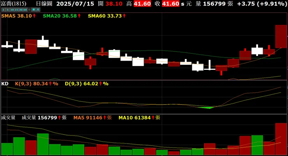Click the stock name 富喬(1815)

coord(14,3)
